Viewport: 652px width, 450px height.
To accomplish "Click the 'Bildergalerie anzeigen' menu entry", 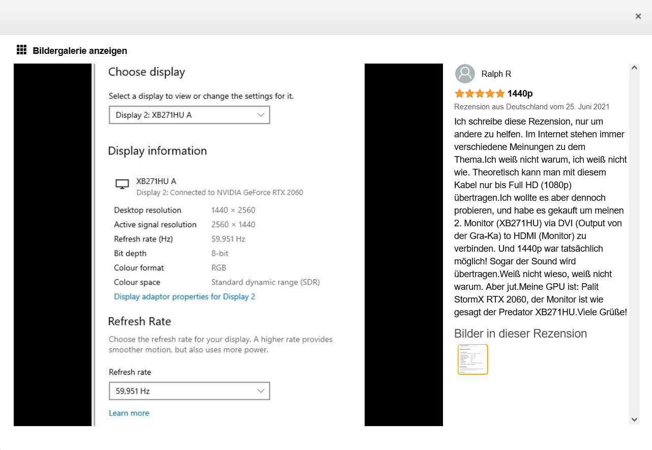I will pyautogui.click(x=79, y=51).
